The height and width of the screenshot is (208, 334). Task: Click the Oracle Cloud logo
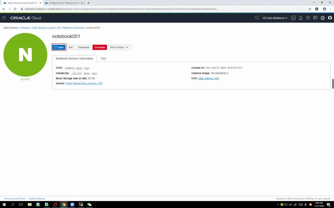[x=26, y=18]
